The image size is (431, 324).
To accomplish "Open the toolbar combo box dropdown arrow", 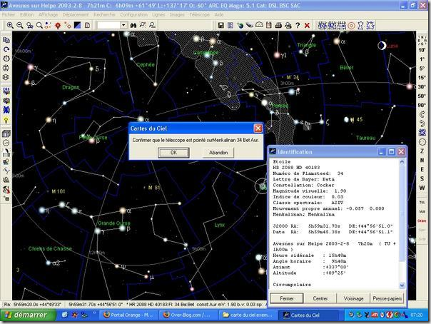I will pyautogui.click(x=123, y=25).
